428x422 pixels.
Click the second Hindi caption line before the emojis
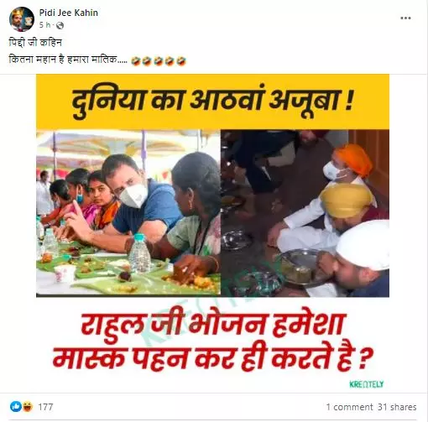tap(68, 60)
